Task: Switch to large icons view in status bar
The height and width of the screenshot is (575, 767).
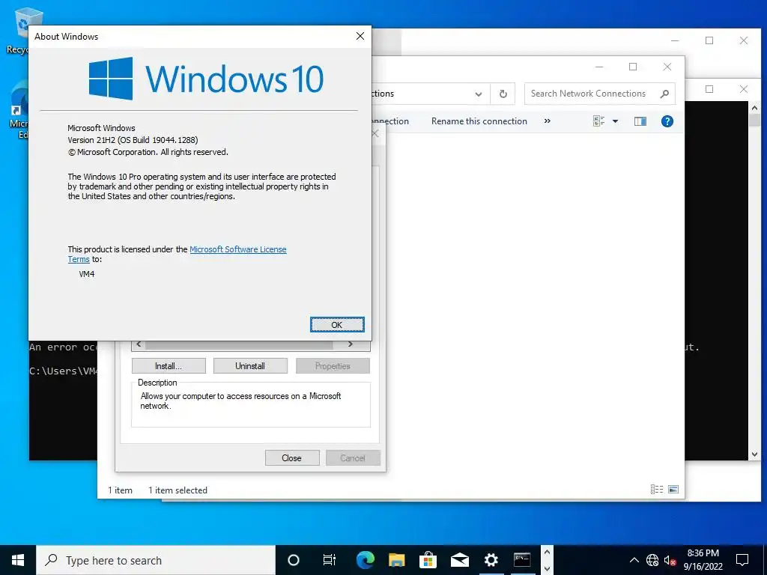Action: (673, 490)
